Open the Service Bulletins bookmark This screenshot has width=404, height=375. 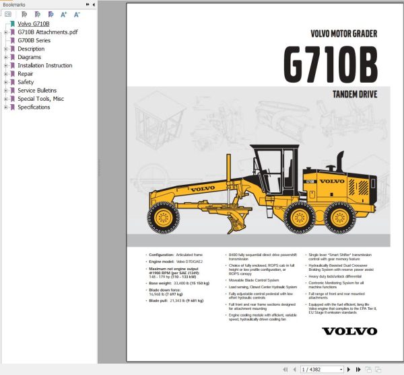(x=37, y=91)
